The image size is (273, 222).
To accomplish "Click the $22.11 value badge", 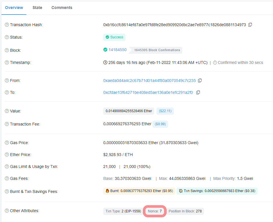I will point(165,111).
